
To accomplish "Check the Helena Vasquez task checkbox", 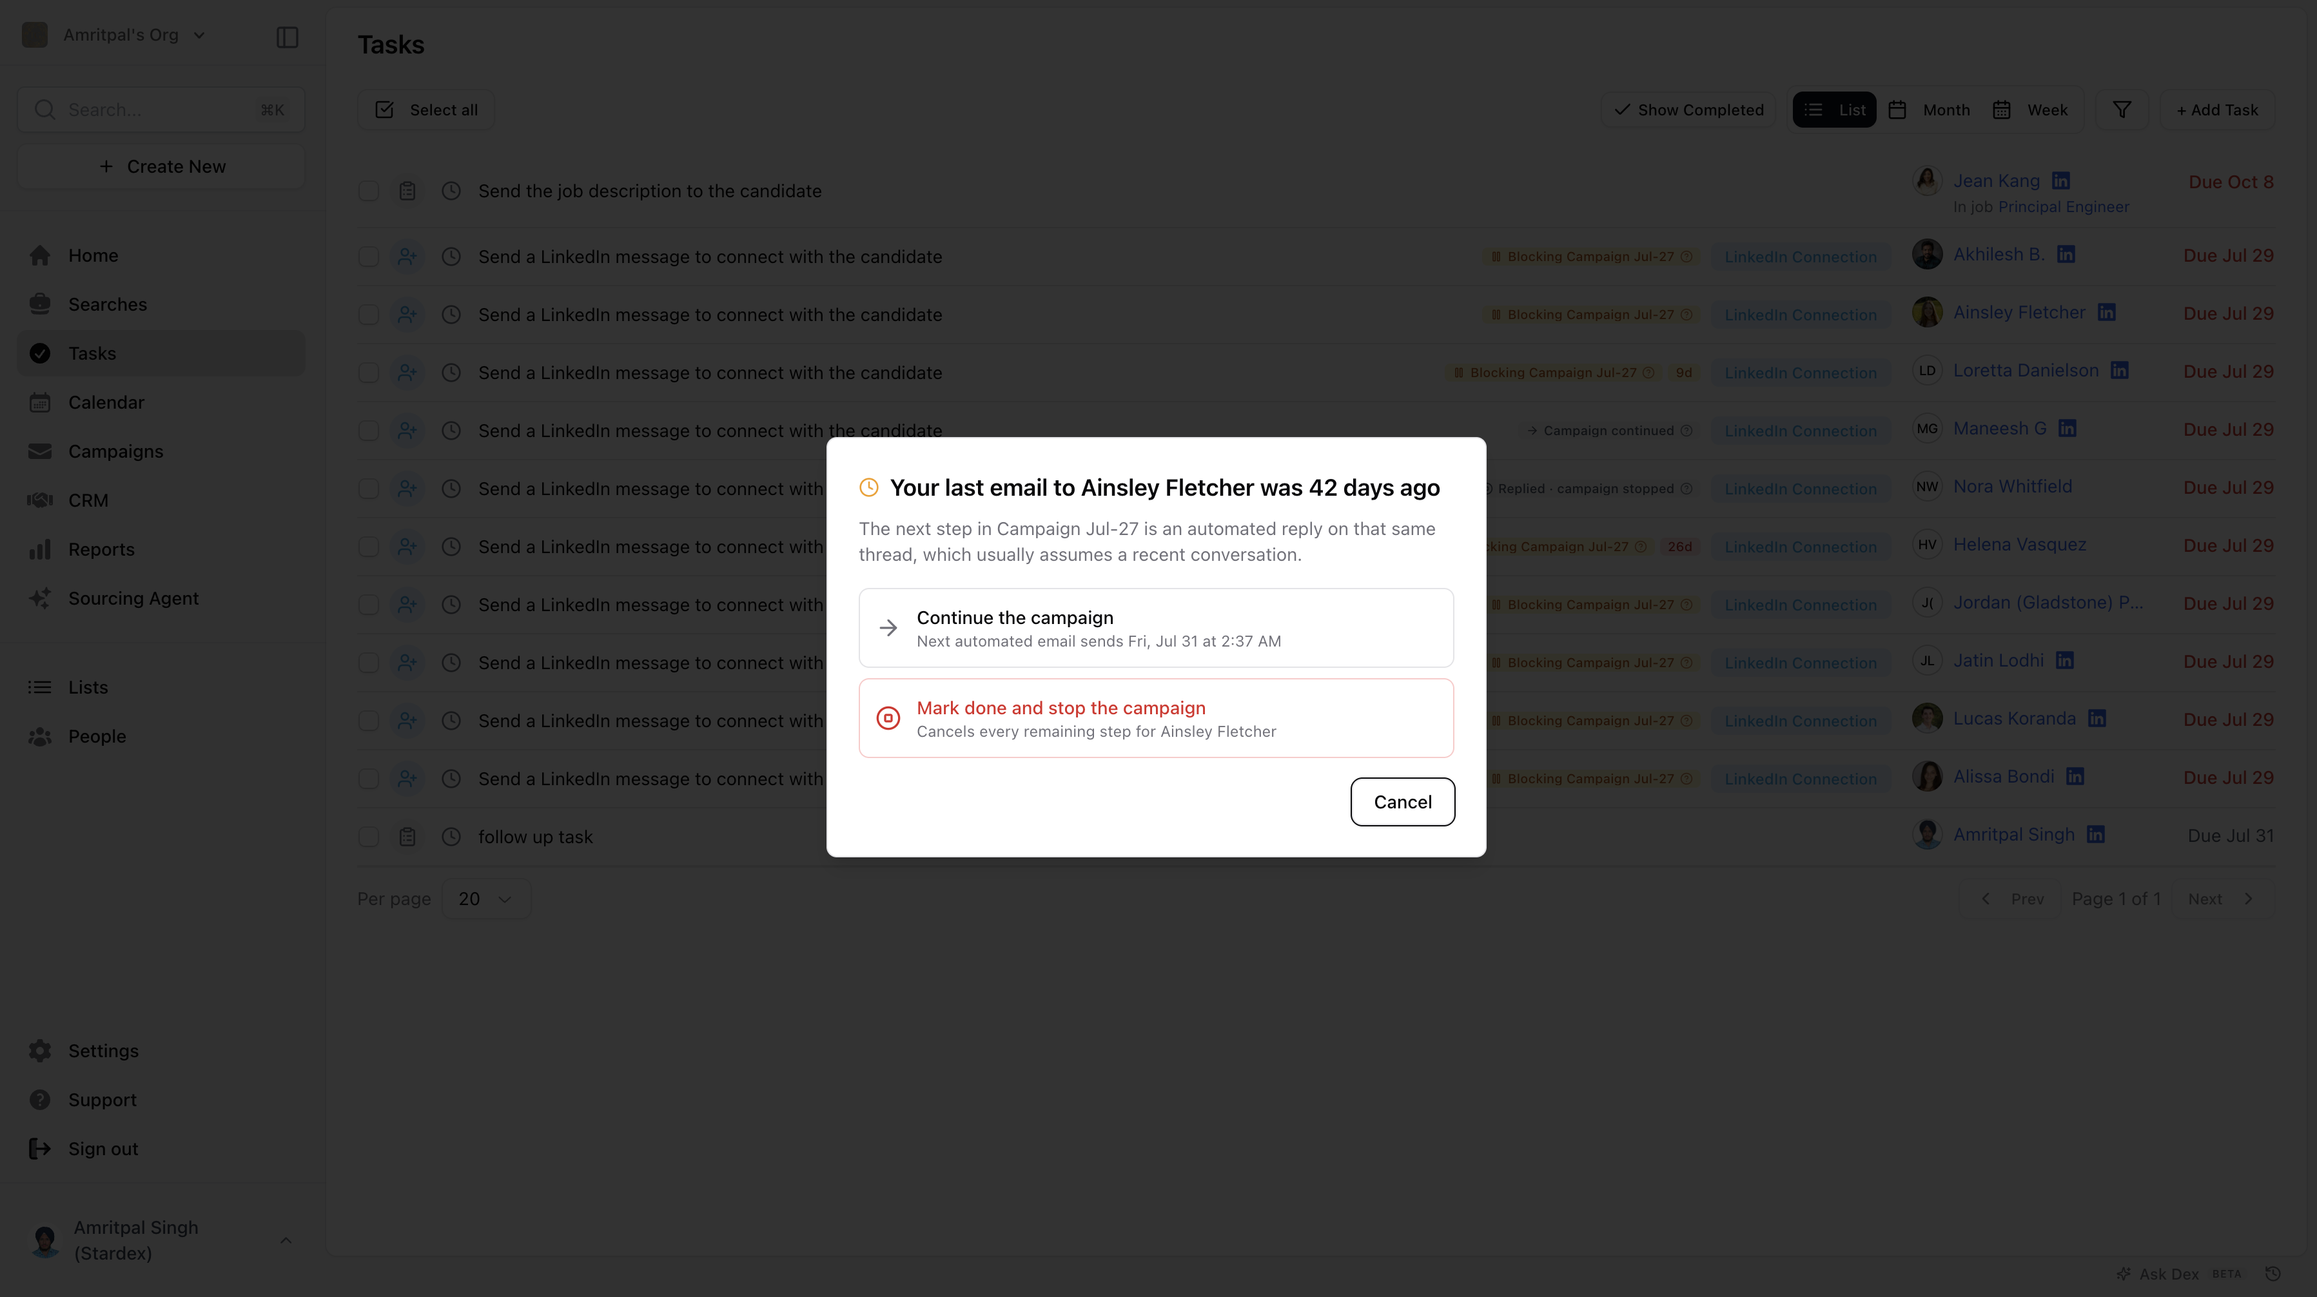I will 369,547.
